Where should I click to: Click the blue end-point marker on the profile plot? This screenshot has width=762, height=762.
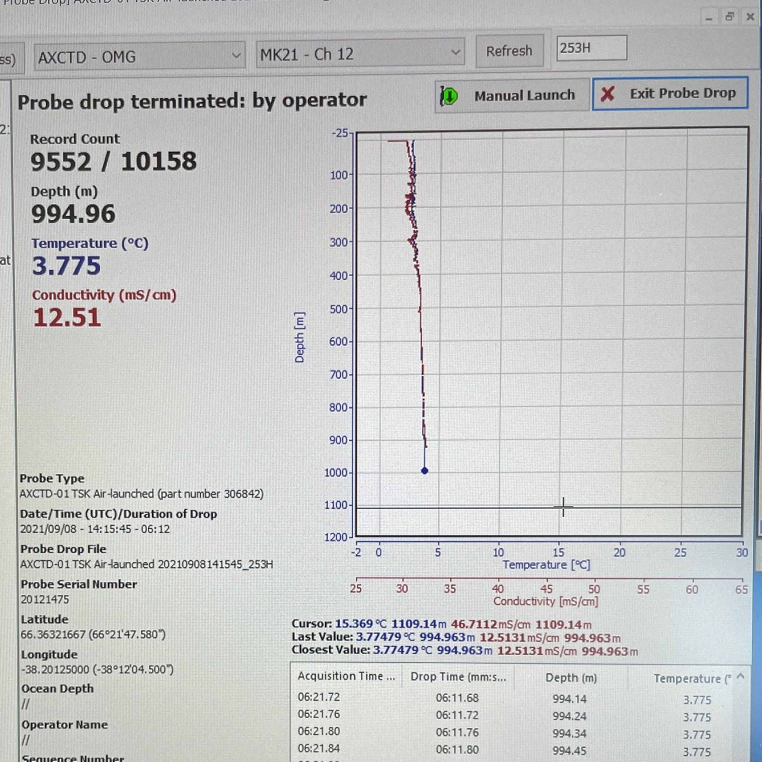(425, 471)
